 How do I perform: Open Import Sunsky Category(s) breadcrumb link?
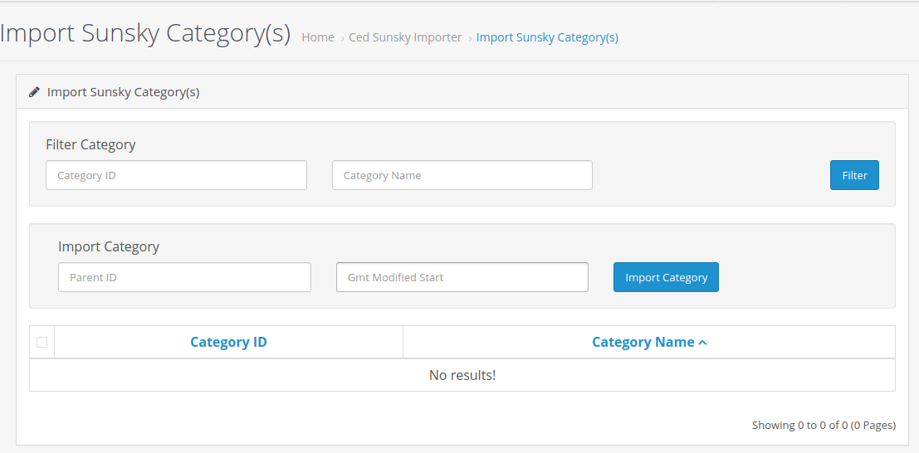[x=547, y=37]
